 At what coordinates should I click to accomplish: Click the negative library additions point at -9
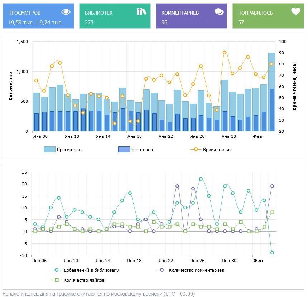(272, 253)
